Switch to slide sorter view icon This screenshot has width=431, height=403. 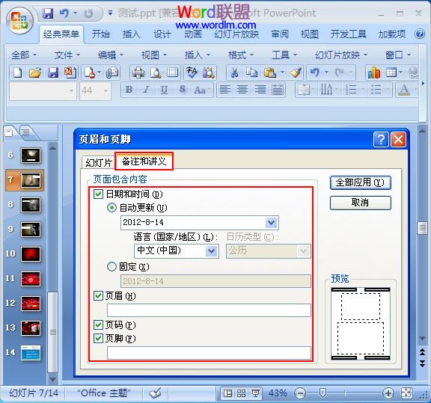point(242,393)
